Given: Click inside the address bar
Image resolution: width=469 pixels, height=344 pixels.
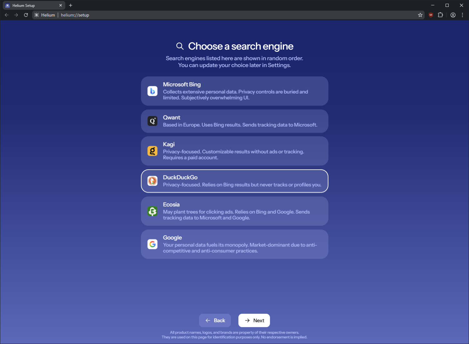Looking at the screenshot, I should tap(219, 15).
